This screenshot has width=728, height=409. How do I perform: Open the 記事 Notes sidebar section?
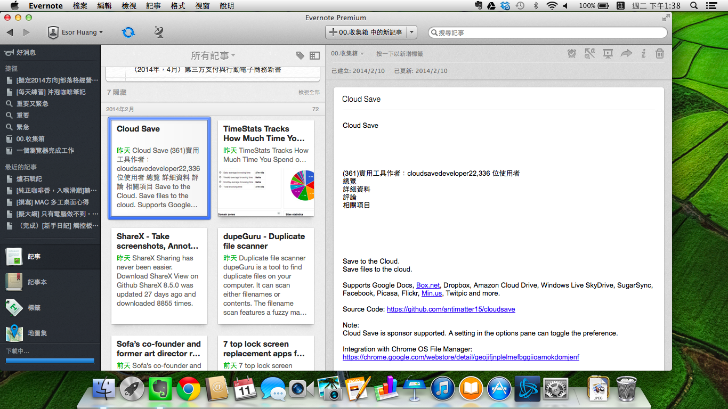[x=50, y=257]
